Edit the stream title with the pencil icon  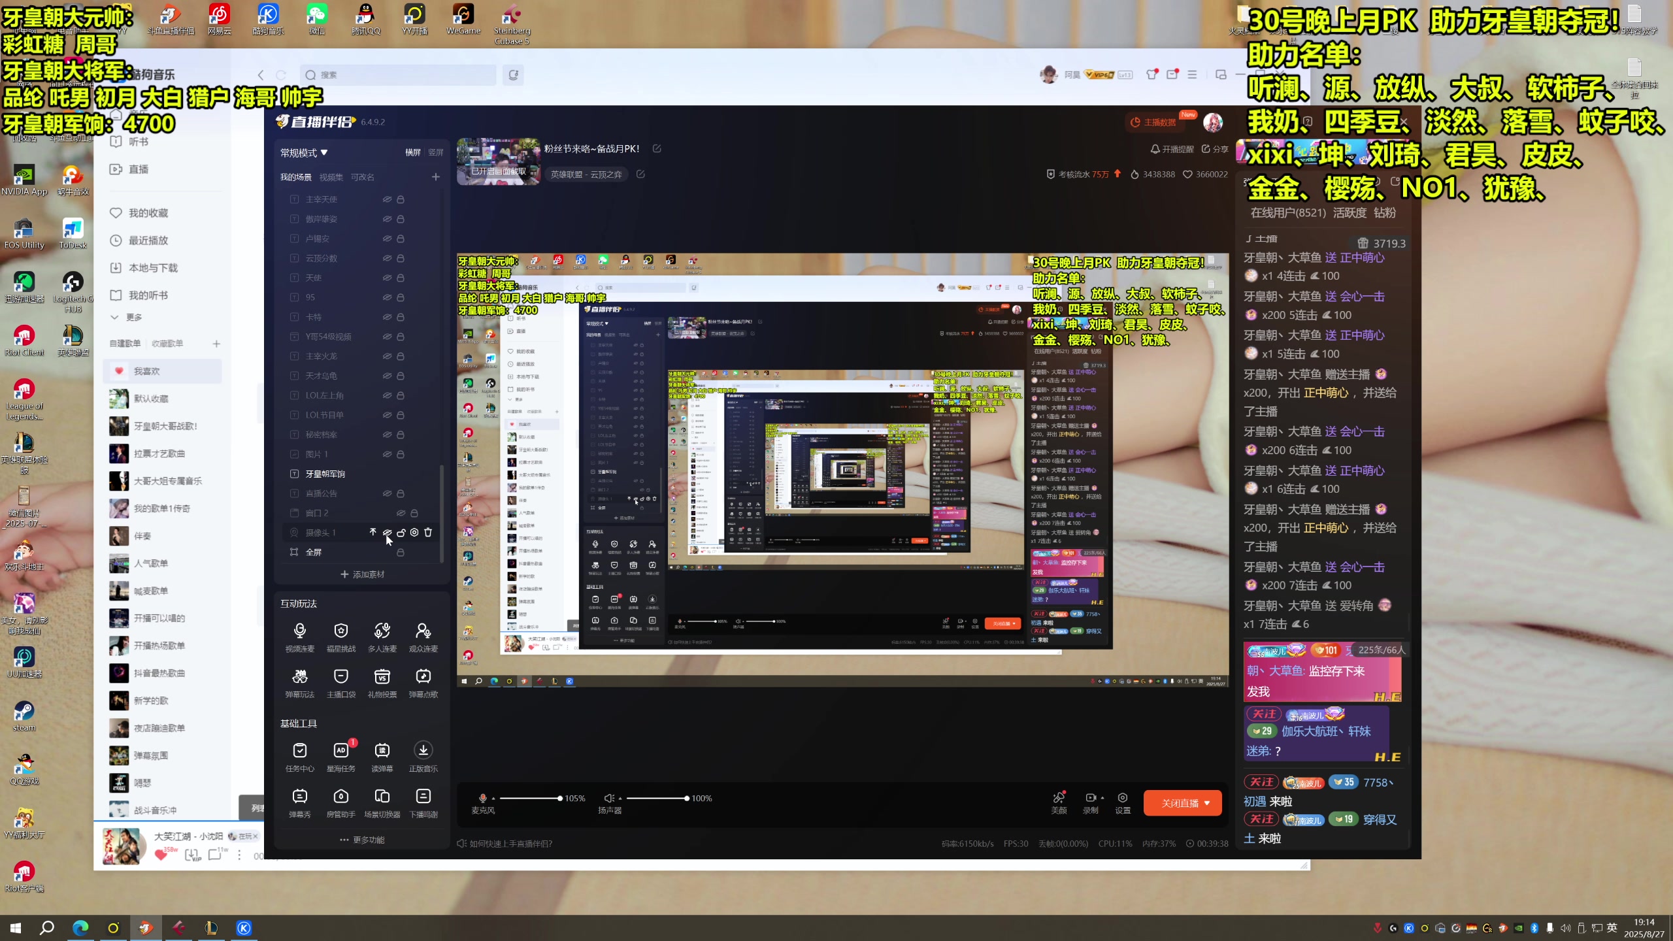click(x=657, y=148)
